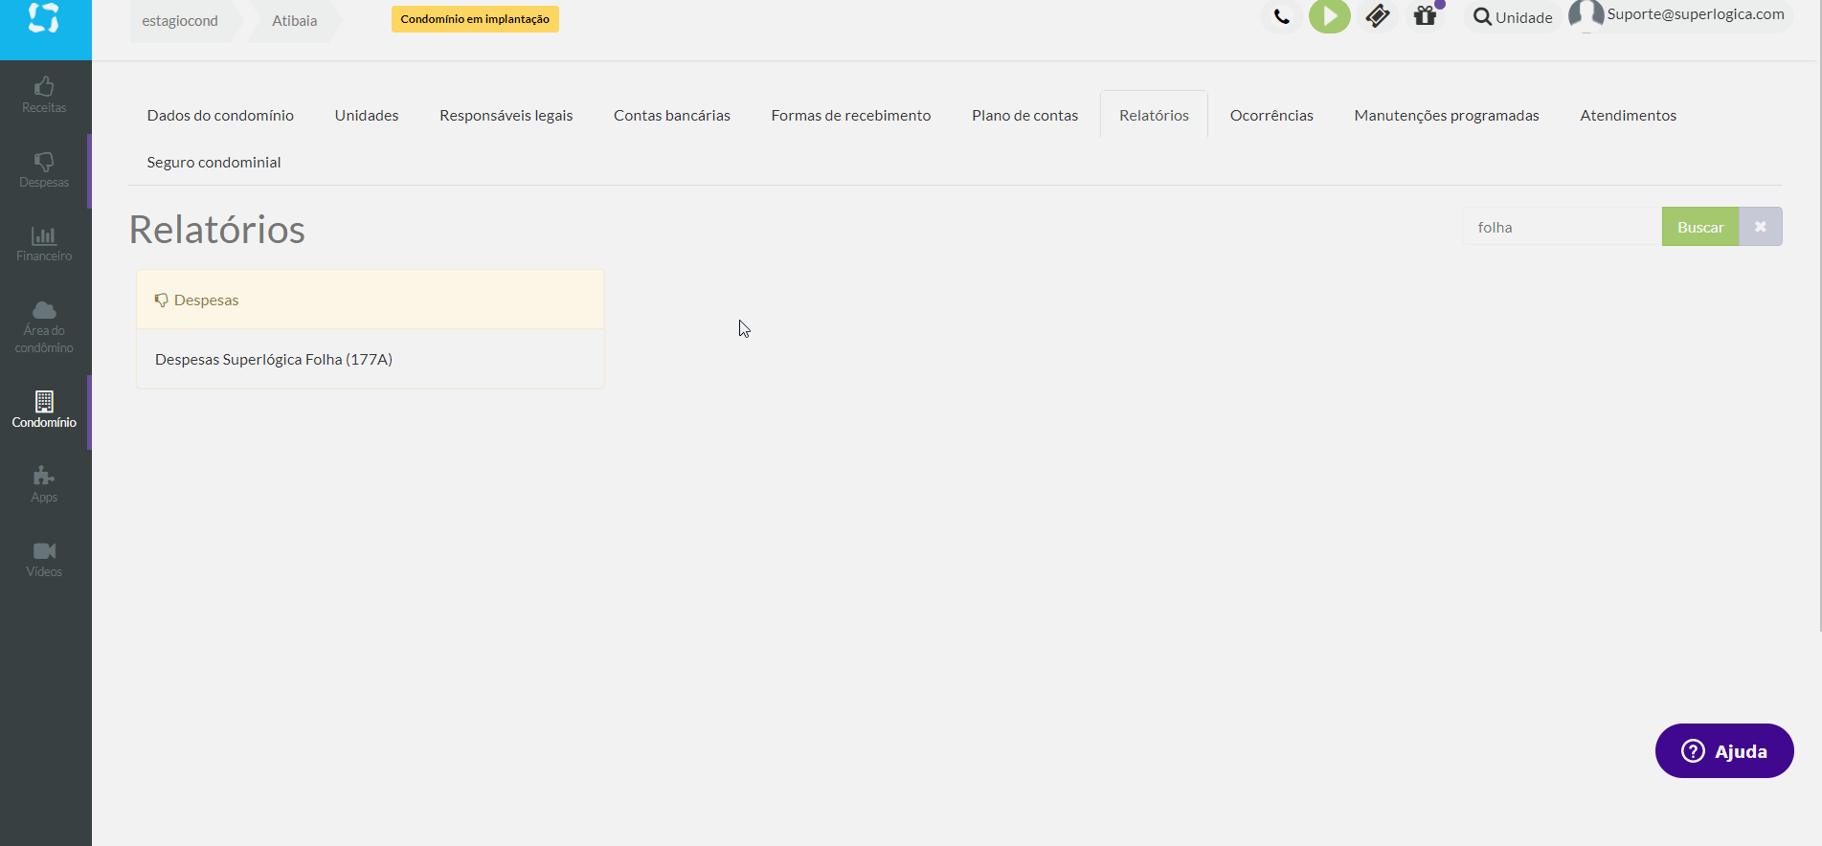Image resolution: width=1822 pixels, height=846 pixels.
Task: Click the Atibaia breadcrumb
Action: [294, 20]
